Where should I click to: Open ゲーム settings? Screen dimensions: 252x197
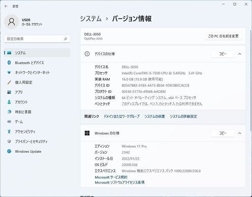tap(37, 121)
